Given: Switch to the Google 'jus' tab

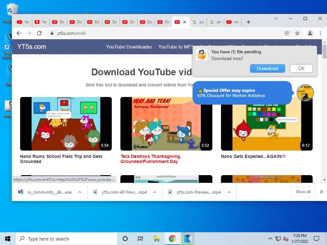Looking at the screenshot, I should [198, 22].
